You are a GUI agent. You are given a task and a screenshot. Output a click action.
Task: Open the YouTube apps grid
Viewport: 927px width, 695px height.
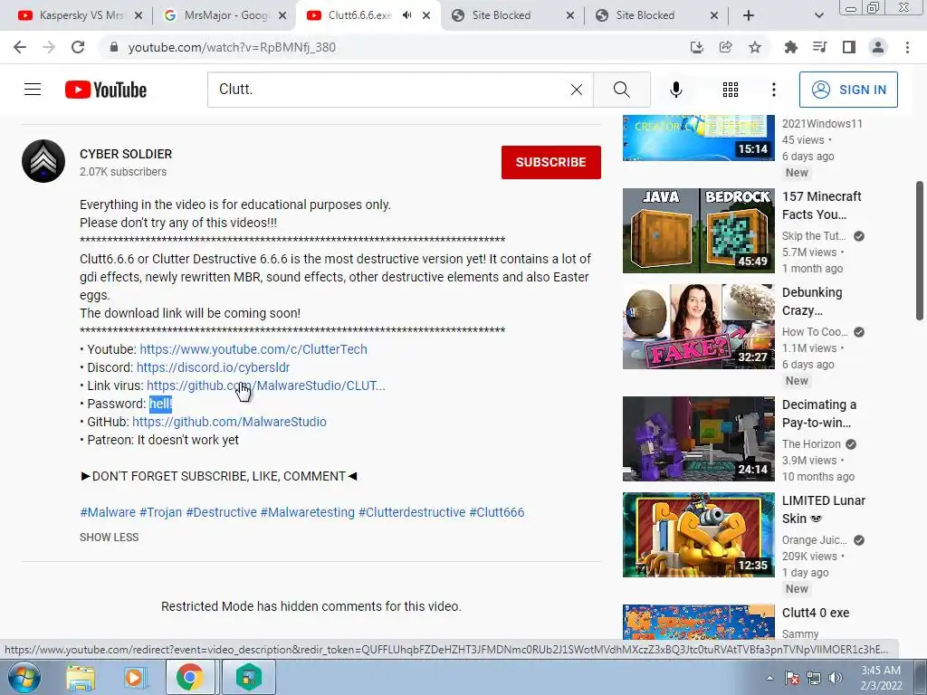pyautogui.click(x=731, y=90)
